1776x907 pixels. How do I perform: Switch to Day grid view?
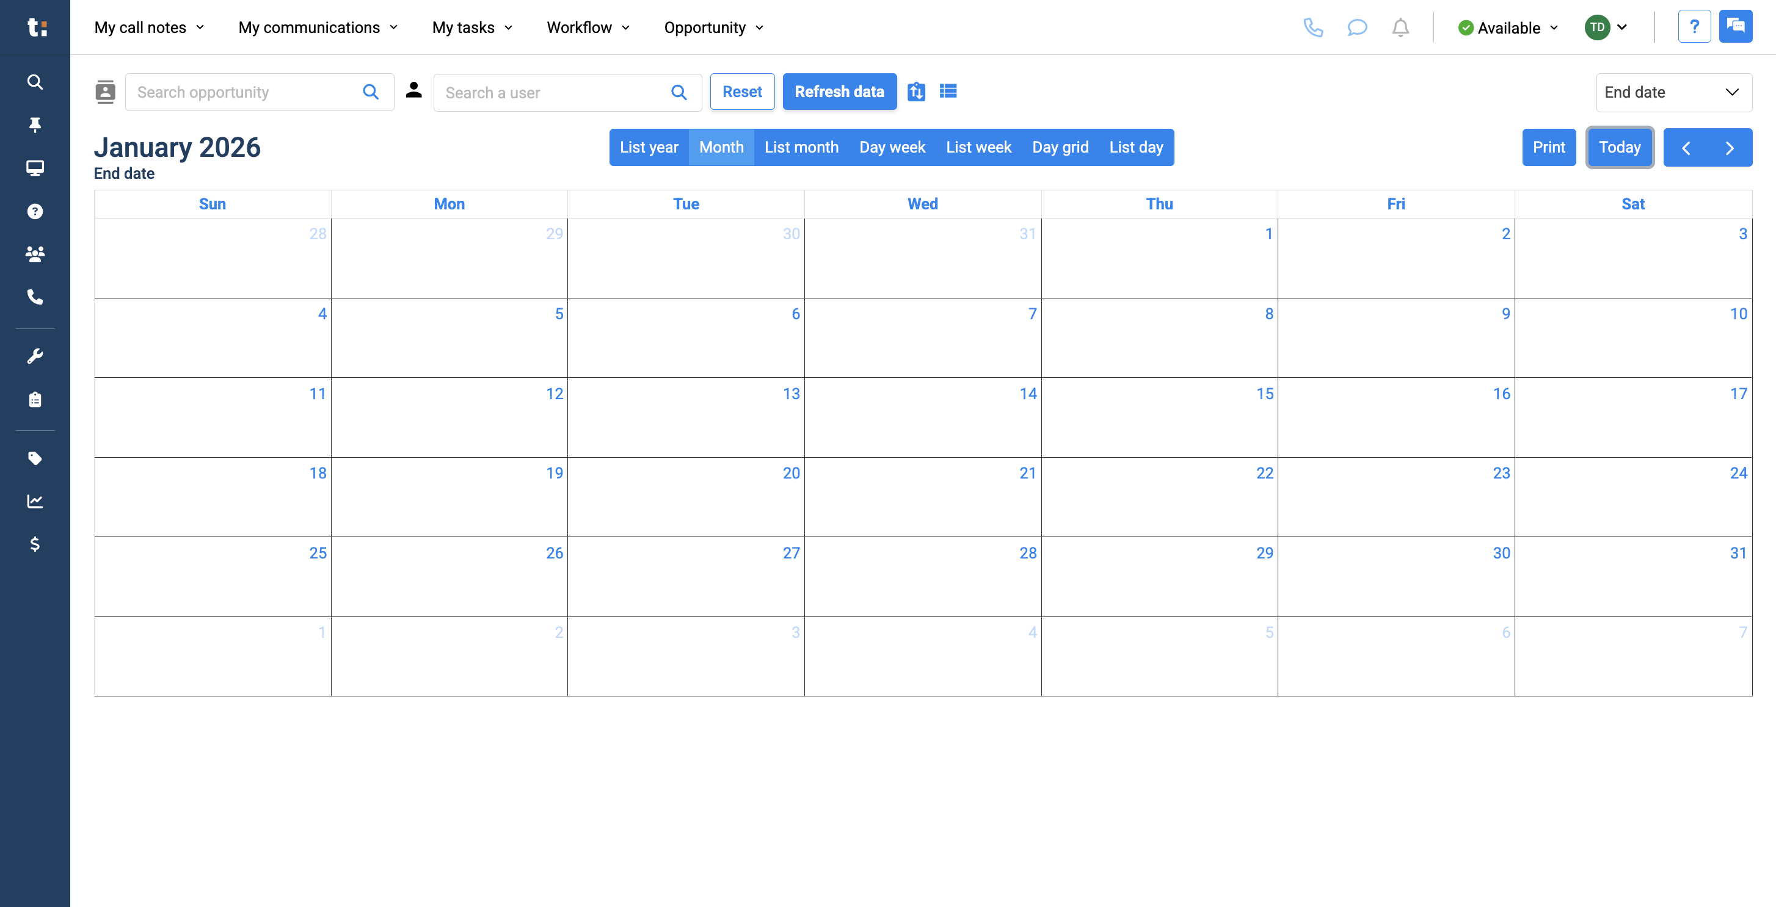(x=1060, y=147)
